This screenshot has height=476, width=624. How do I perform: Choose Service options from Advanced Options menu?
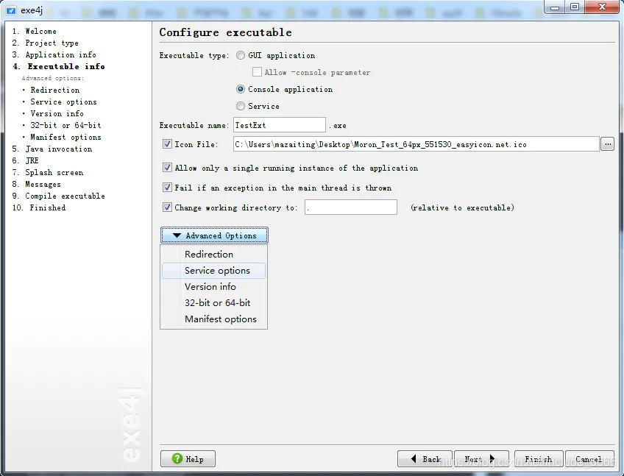[x=213, y=271]
